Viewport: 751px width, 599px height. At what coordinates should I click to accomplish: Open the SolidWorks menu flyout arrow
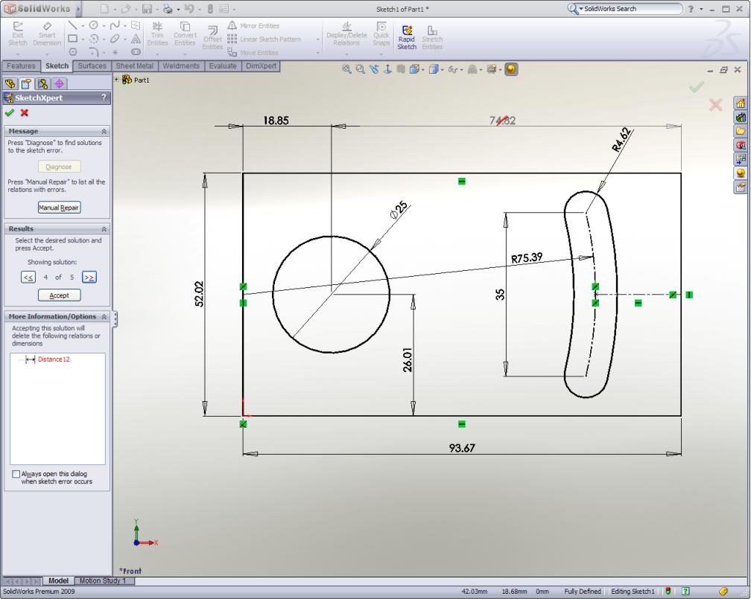click(x=78, y=9)
